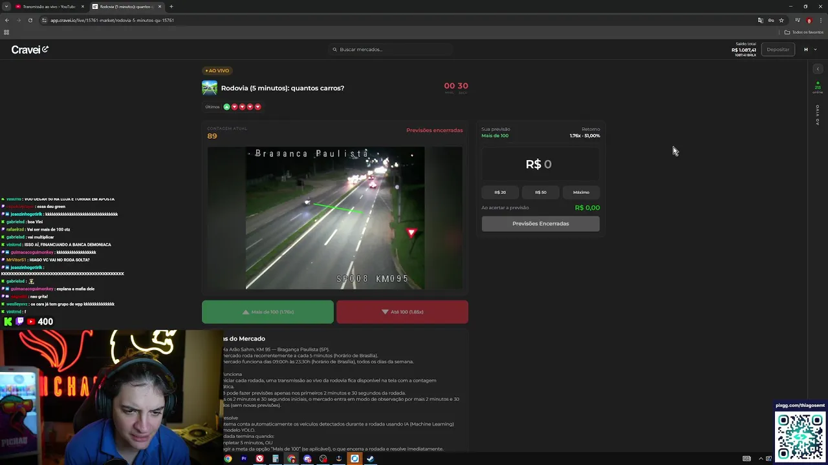Click the search magnifier icon

[x=334, y=50]
